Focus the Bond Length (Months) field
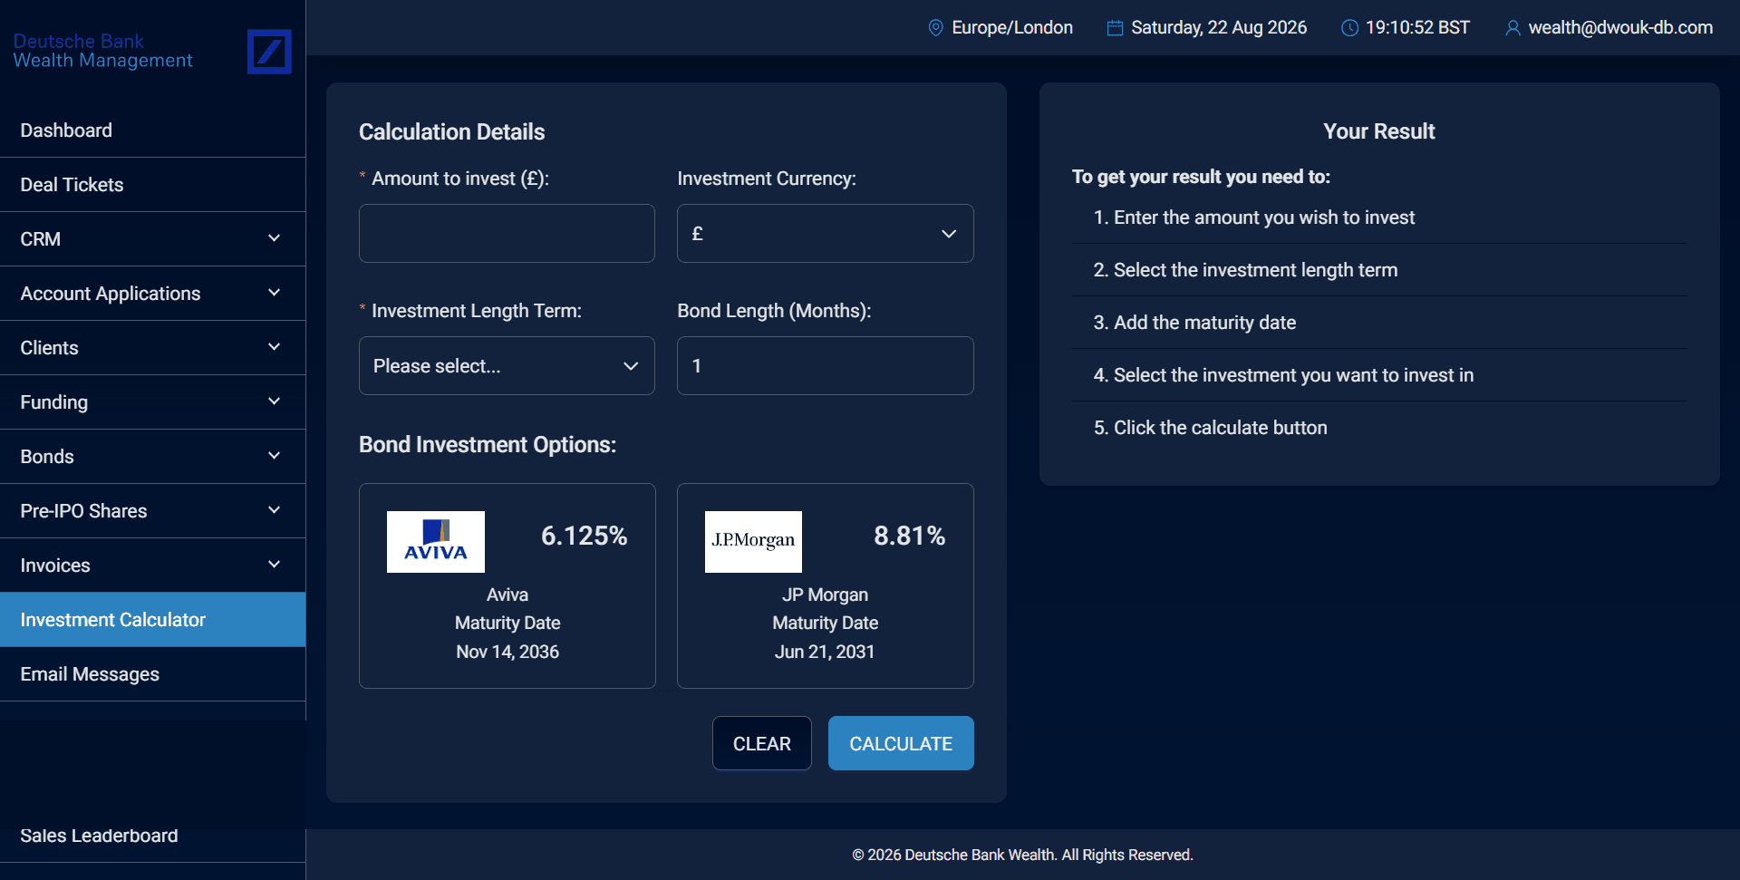1740x880 pixels. click(826, 366)
